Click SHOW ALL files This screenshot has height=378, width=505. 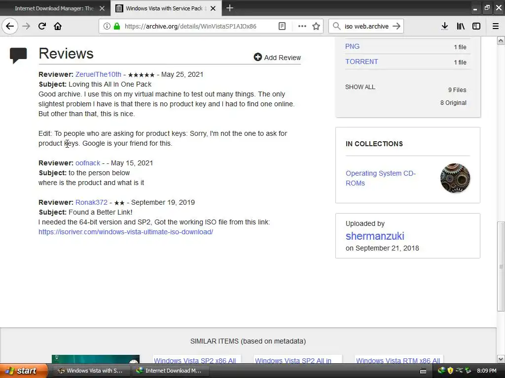point(360,87)
